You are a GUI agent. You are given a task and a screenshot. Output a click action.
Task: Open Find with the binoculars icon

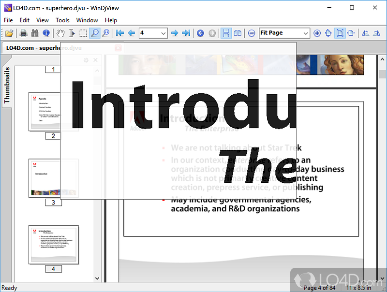[x=35, y=33]
